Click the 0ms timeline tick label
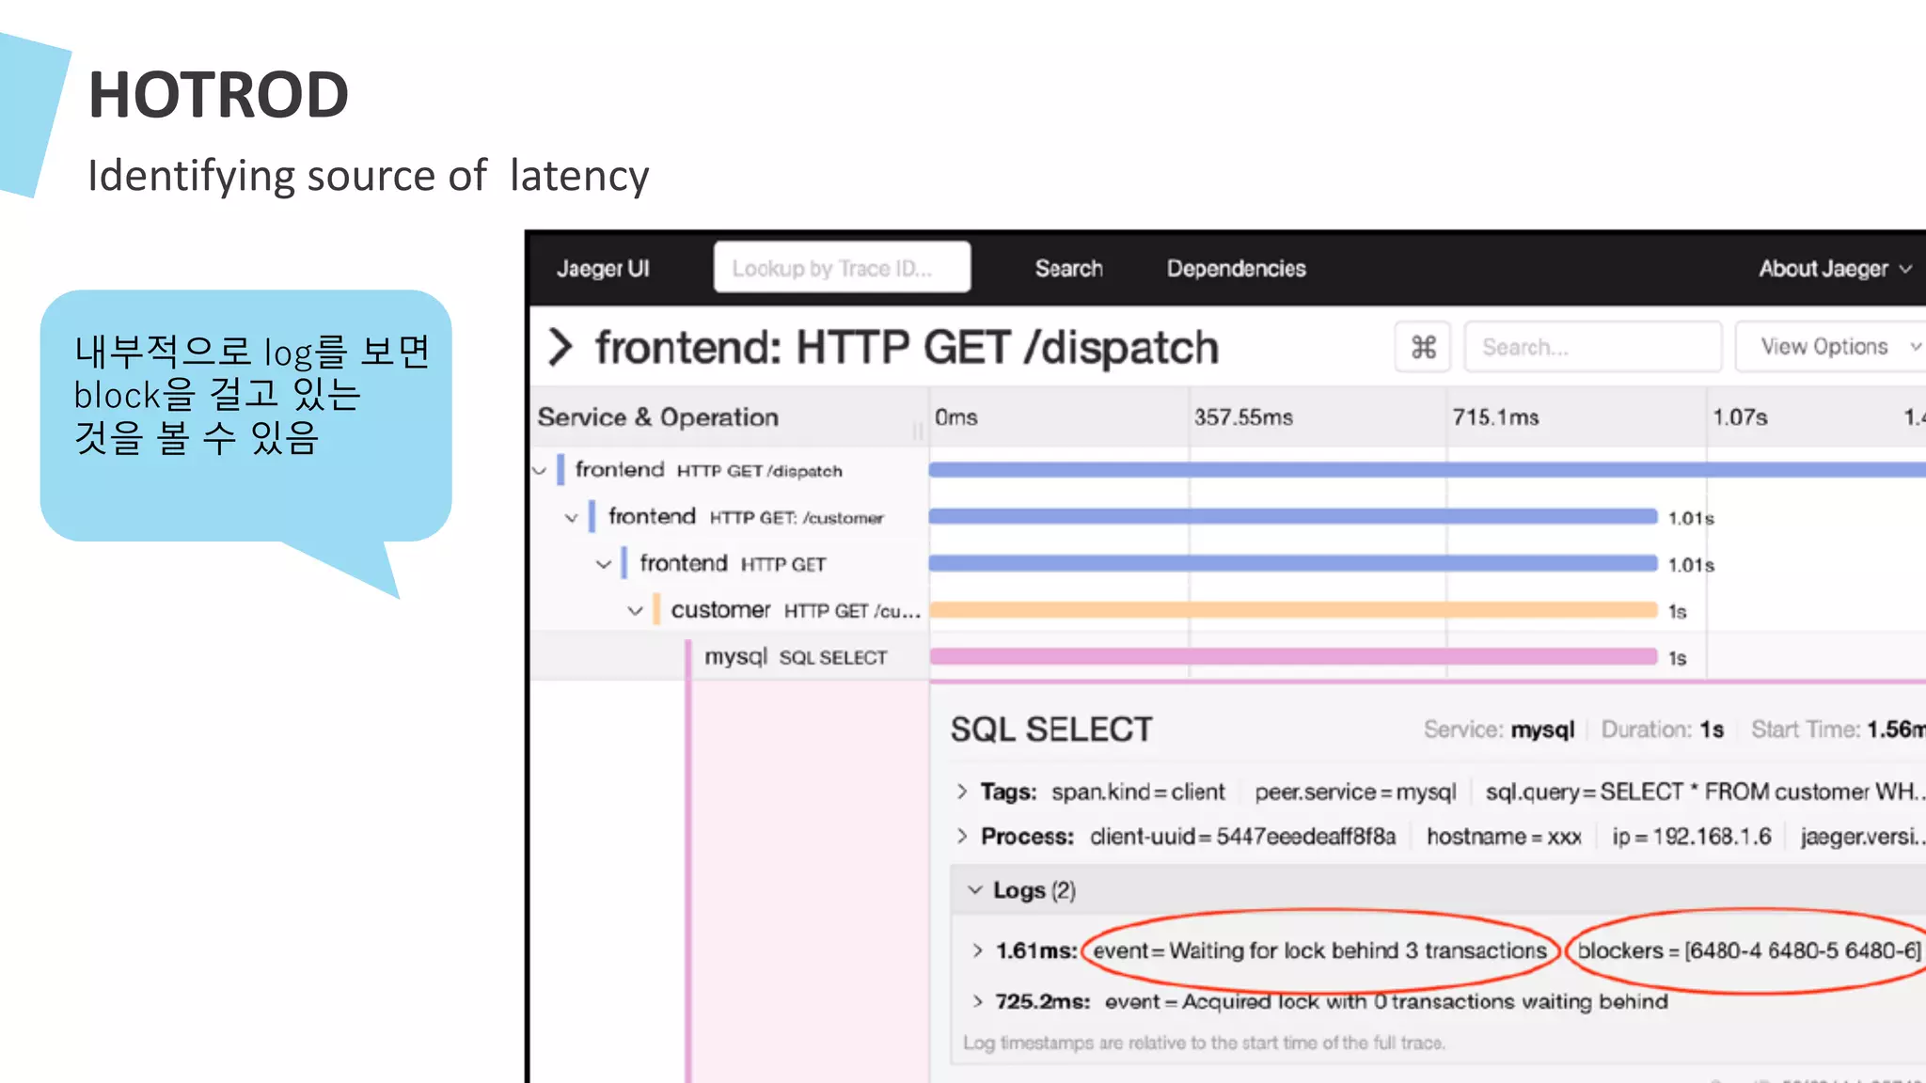The width and height of the screenshot is (1926, 1083). [x=955, y=416]
